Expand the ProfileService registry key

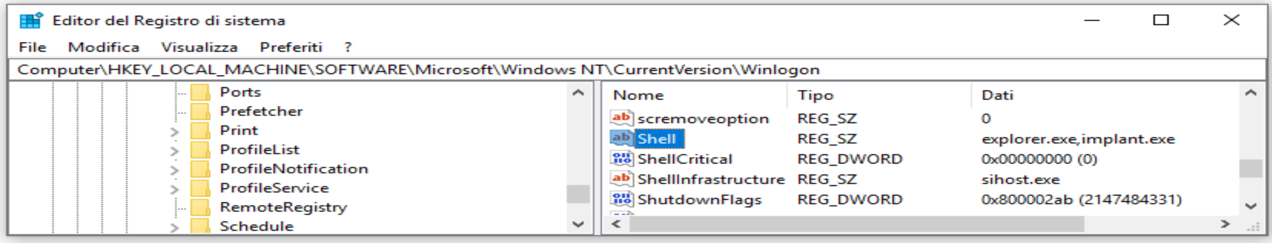[x=174, y=189]
